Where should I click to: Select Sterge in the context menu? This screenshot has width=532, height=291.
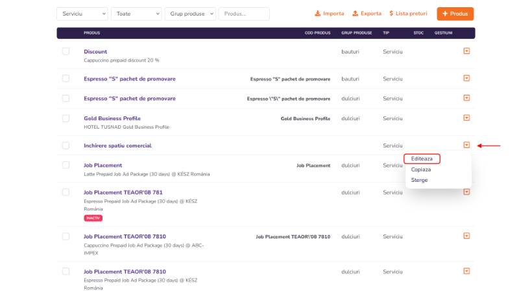(419, 180)
